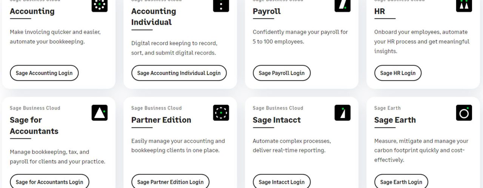The image size is (483, 188).
Task: Click the Sage Earth card heading
Action: (x=395, y=120)
